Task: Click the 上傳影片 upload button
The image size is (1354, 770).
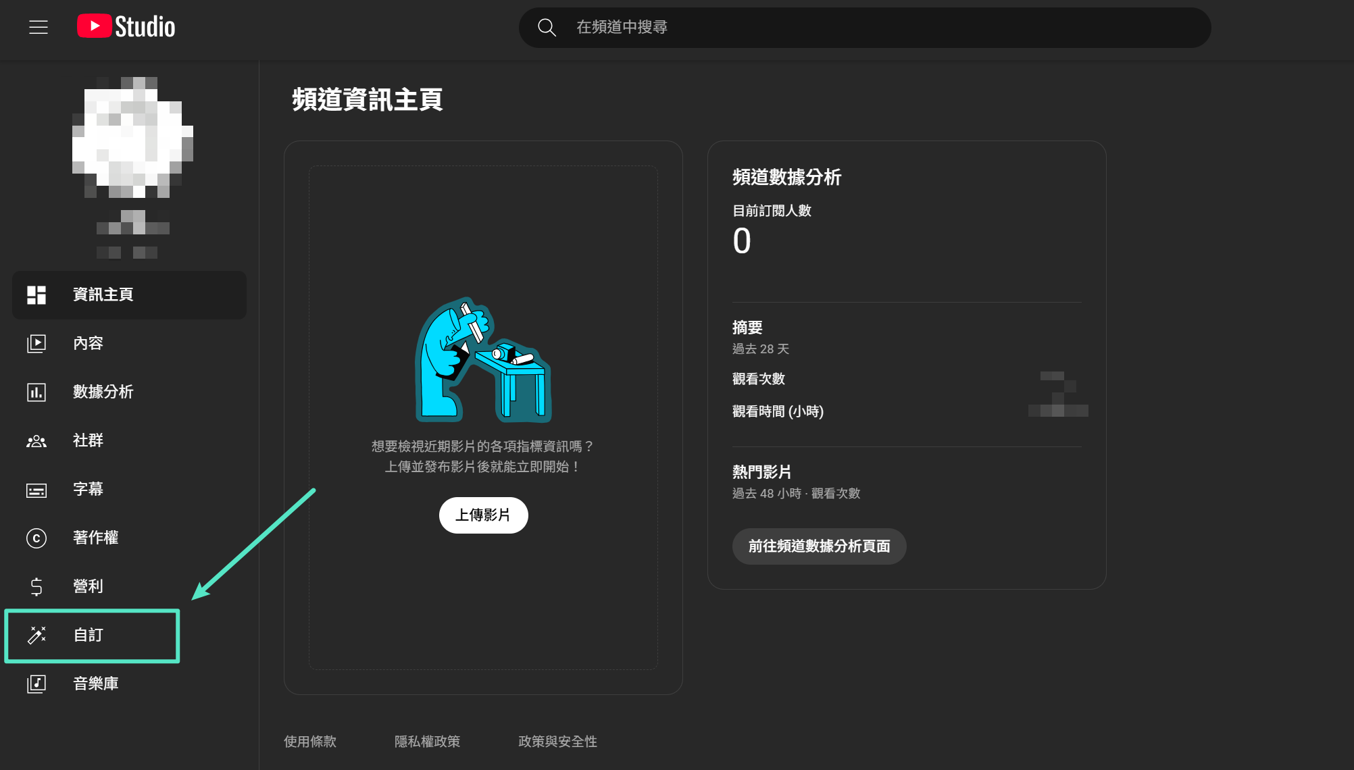Action: (x=483, y=515)
